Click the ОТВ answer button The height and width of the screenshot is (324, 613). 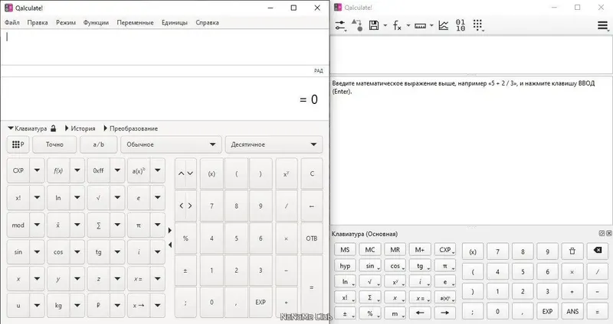pyautogui.click(x=312, y=238)
